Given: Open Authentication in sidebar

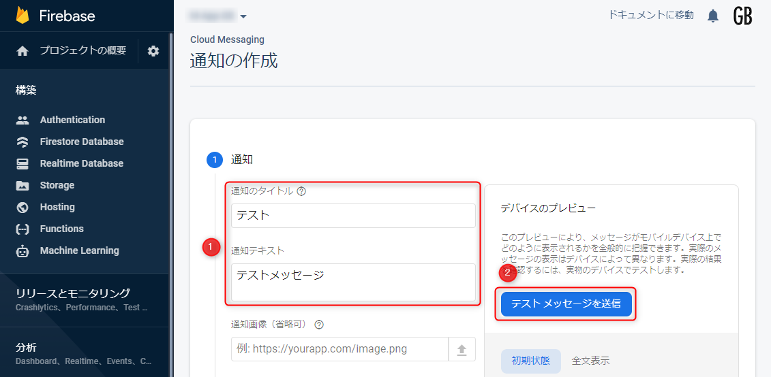Looking at the screenshot, I should pyautogui.click(x=72, y=120).
